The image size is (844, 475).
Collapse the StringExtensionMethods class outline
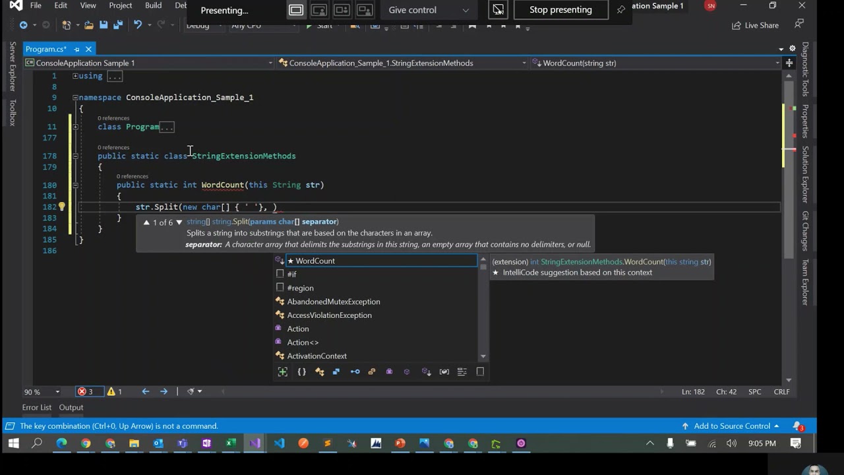[75, 156]
